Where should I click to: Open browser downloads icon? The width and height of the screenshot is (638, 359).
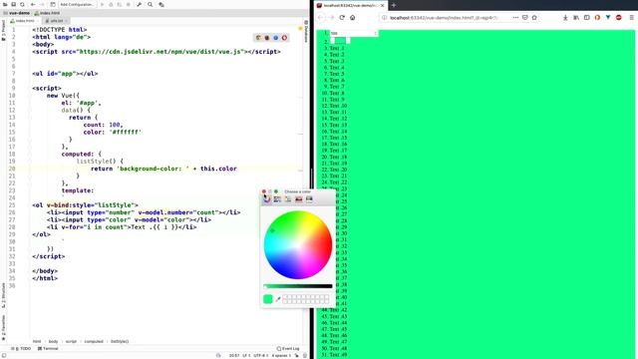point(565,18)
